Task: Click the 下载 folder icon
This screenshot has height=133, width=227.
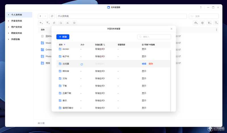Action: tap(60, 86)
